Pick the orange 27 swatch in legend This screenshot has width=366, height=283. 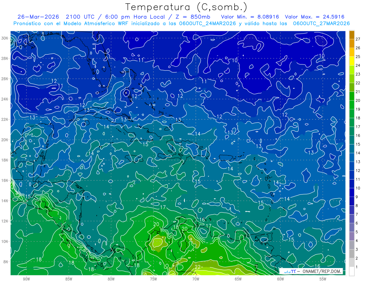352,34
